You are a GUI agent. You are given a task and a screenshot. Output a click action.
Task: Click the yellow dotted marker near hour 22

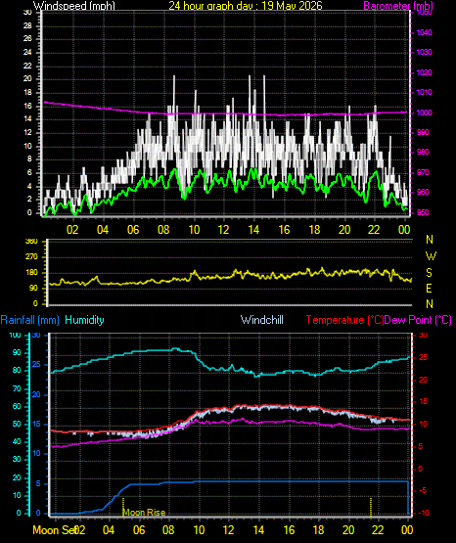(371, 507)
